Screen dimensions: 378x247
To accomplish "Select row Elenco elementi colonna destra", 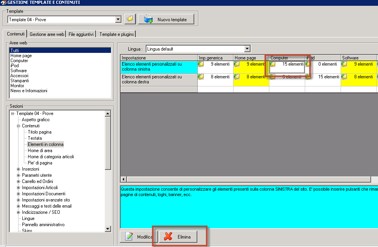I will (x=159, y=80).
